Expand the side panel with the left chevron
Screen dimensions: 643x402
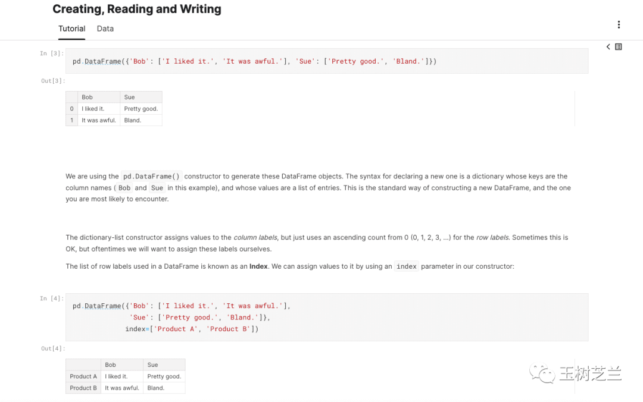(608, 47)
